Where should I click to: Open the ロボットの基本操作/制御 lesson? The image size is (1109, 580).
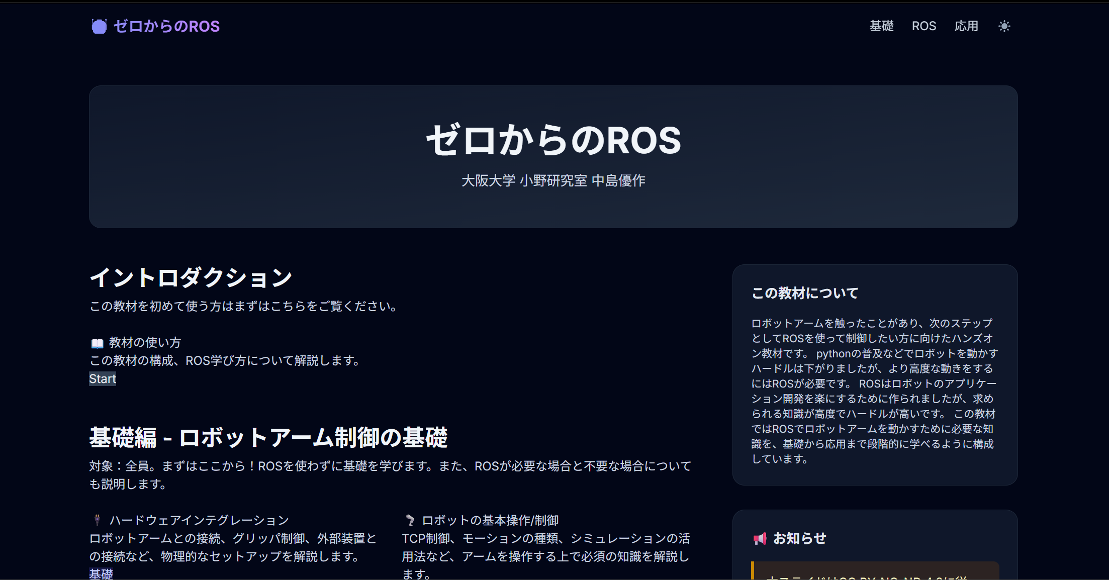(x=491, y=520)
